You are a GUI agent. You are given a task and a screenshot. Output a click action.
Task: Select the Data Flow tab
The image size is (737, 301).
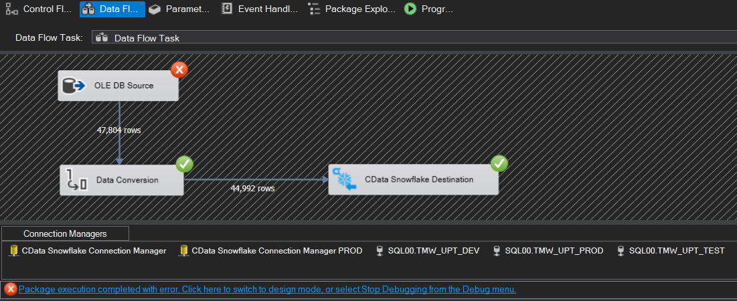click(112, 9)
